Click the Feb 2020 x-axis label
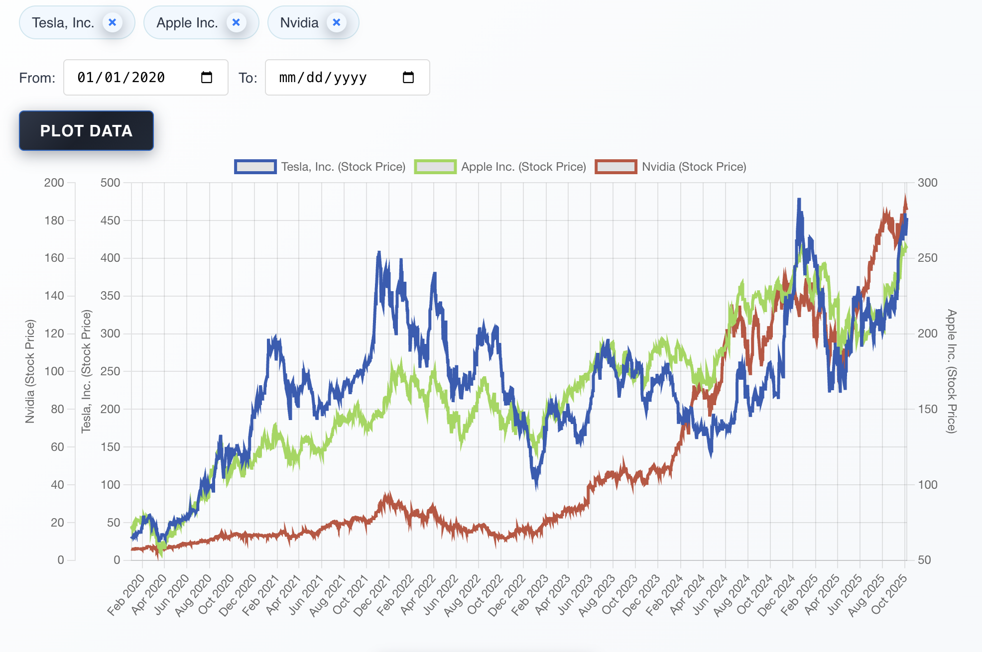Screen dimensions: 982x652 [x=126, y=594]
